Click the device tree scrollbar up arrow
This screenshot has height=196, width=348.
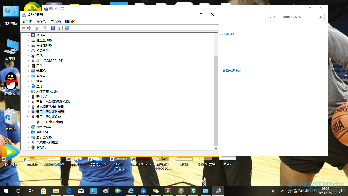(x=216, y=35)
